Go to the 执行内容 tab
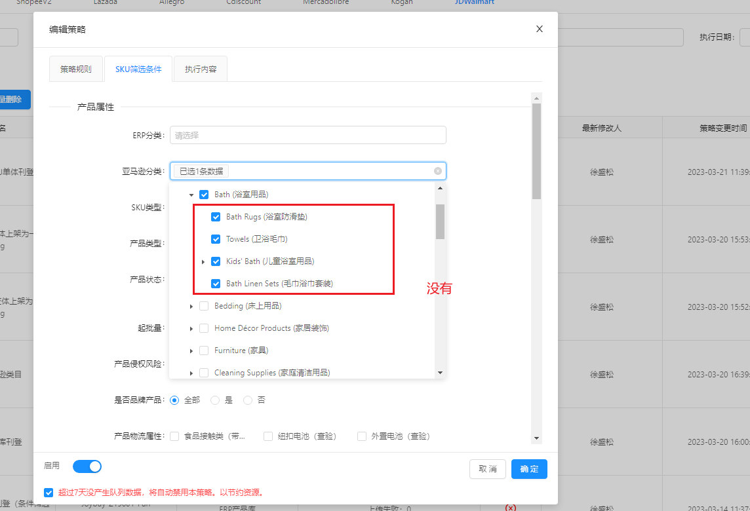750x511 pixels. click(201, 69)
